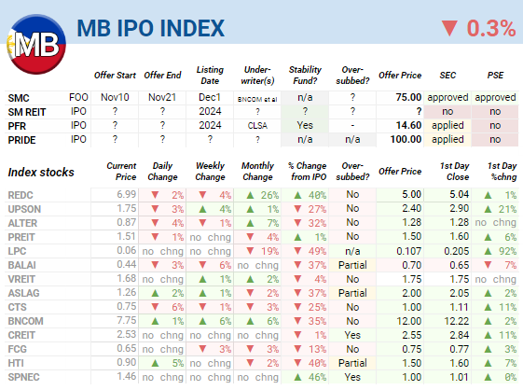Click BNCOM's 12.22 first day close
The width and height of the screenshot is (523, 390).
coord(456,321)
